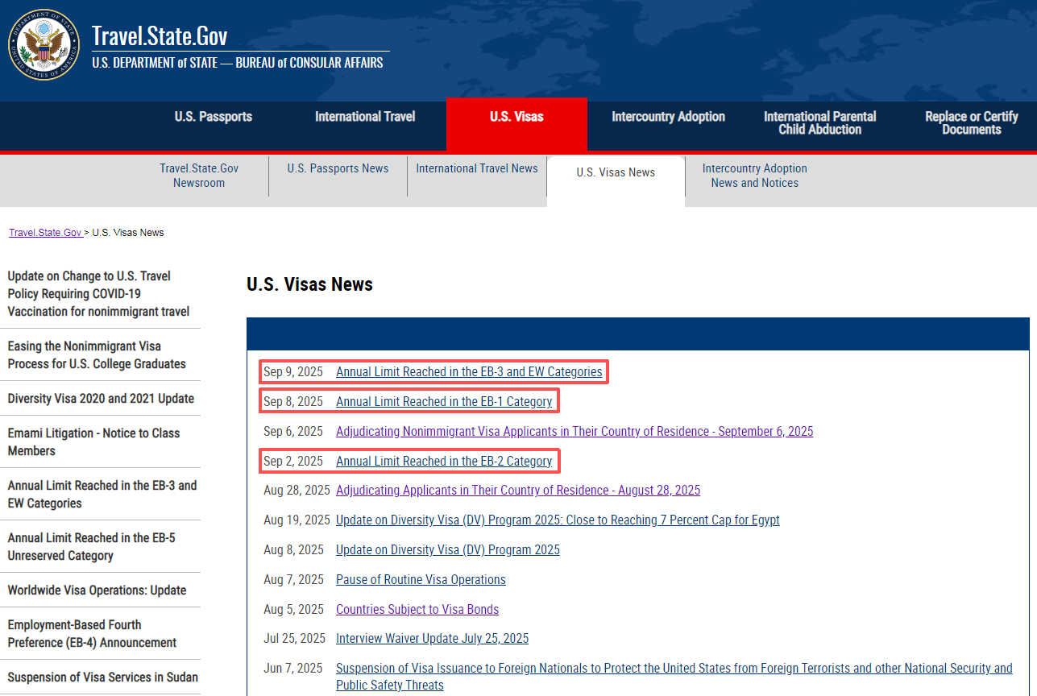
Task: Open the Intercountry Adoption menu
Action: (668, 117)
